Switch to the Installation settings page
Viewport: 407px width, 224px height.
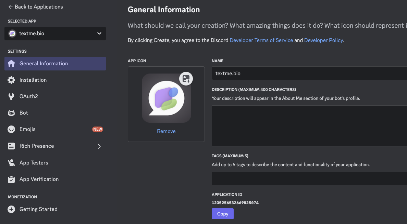[33, 80]
